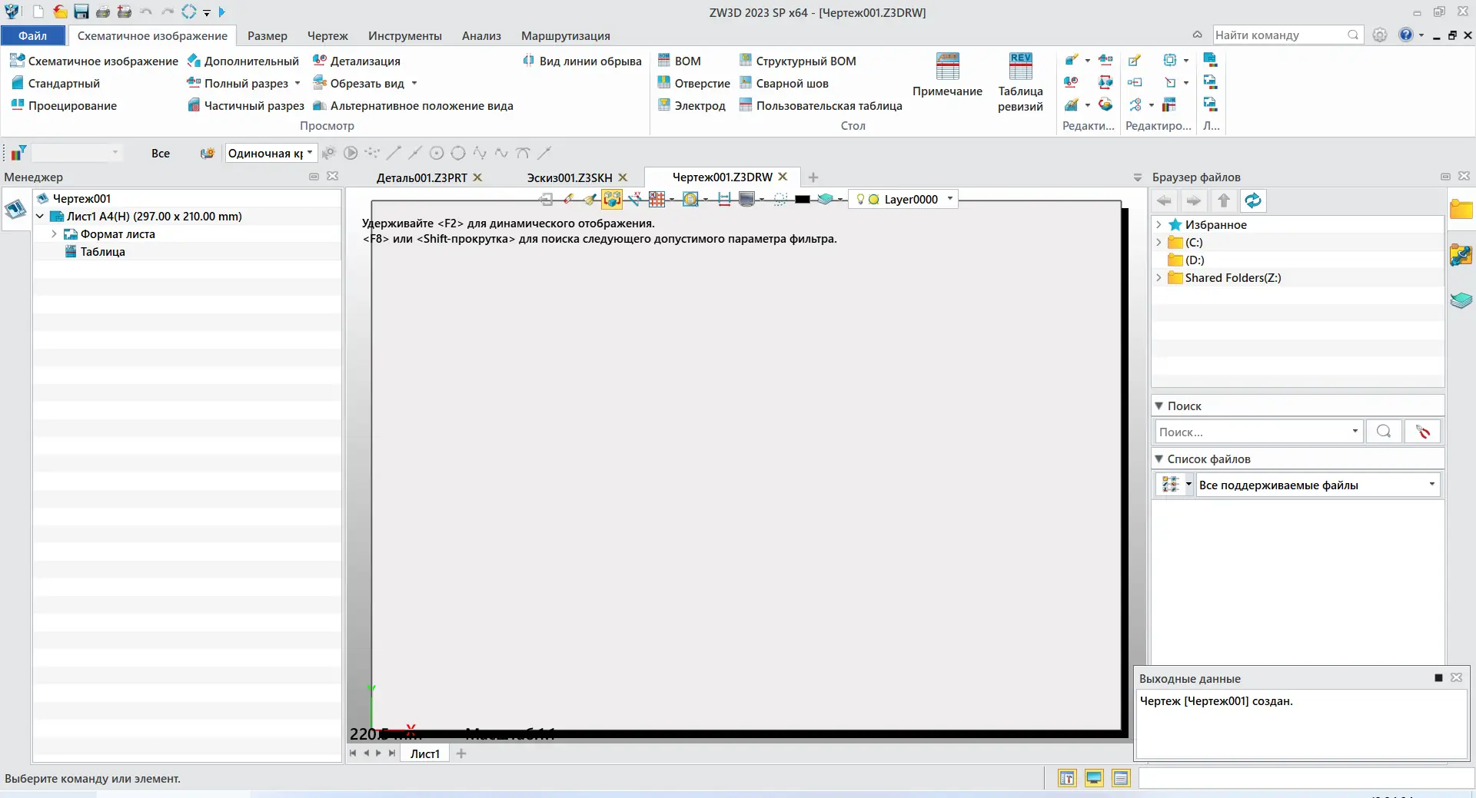Open the Таблица ревизий tool
Viewport: 1476px width, 798px height.
pos(1020,82)
